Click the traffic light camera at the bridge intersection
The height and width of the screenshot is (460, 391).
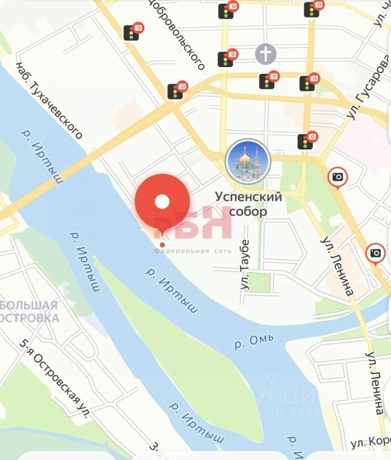tap(178, 90)
